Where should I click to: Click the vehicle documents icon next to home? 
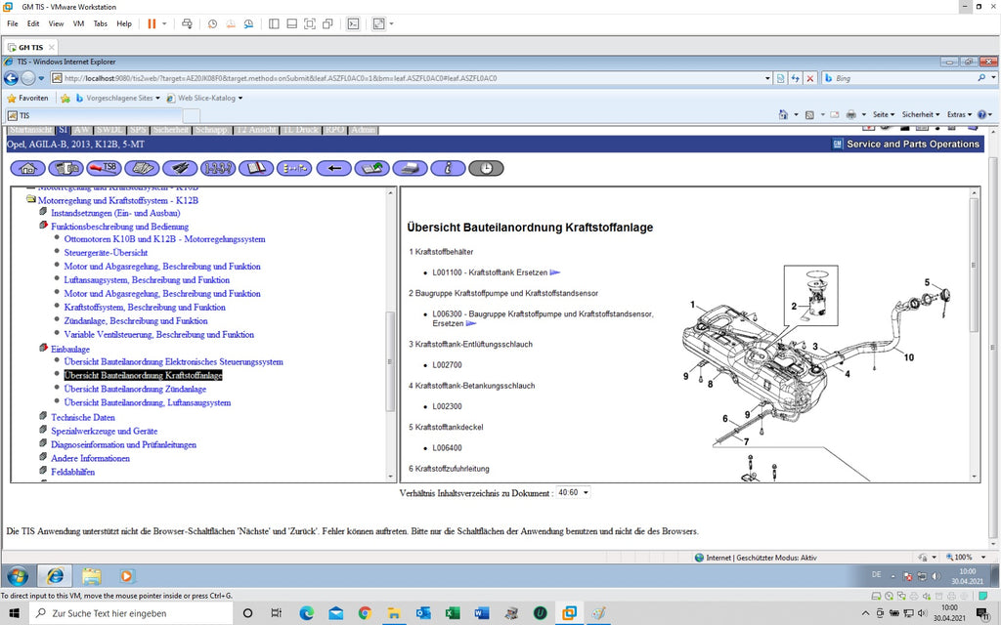[65, 168]
